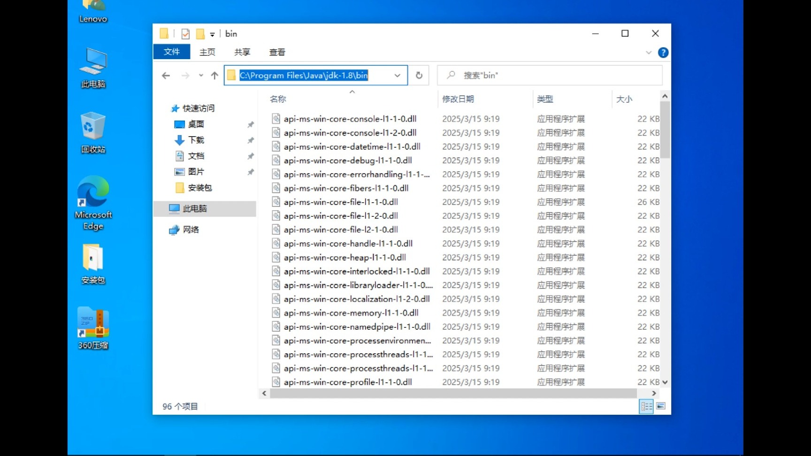The height and width of the screenshot is (456, 811).
Task: Select 下载 in the navigation pane
Action: point(189,140)
